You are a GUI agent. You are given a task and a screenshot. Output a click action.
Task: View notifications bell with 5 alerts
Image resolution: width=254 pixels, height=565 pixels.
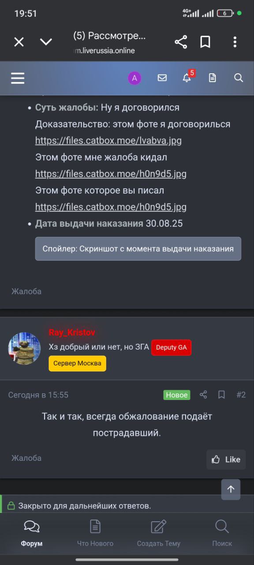point(188,77)
